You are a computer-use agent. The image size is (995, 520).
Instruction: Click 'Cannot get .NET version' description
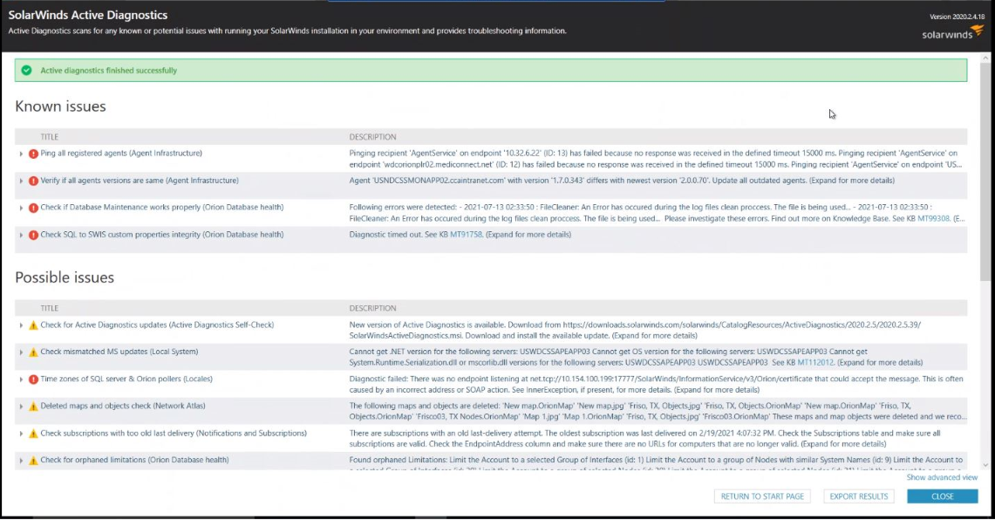pyautogui.click(x=636, y=357)
